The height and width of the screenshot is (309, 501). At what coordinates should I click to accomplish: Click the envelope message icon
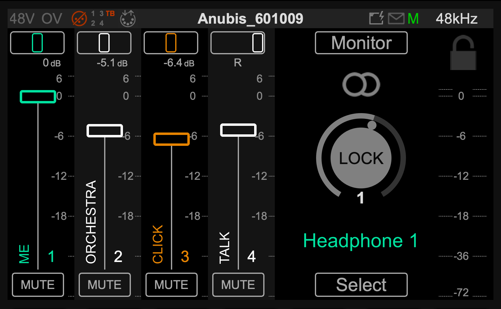tap(396, 19)
